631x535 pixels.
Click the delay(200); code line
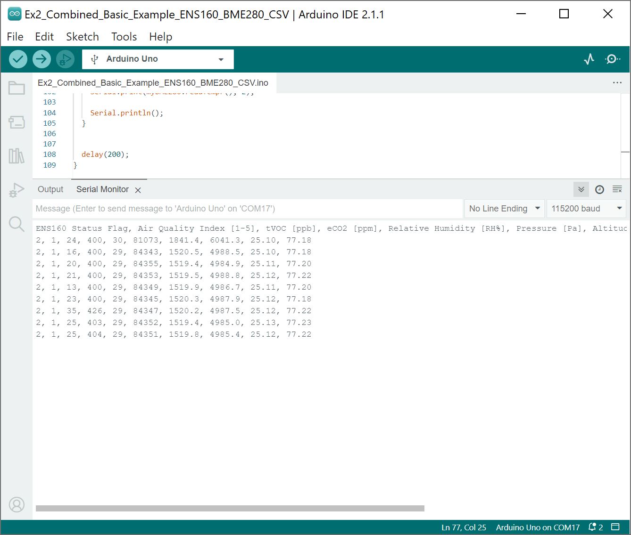[x=105, y=154]
